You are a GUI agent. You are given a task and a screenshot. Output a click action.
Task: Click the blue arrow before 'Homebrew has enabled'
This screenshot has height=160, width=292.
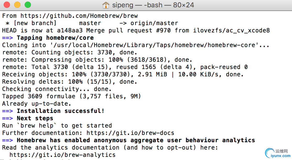pos(7,140)
